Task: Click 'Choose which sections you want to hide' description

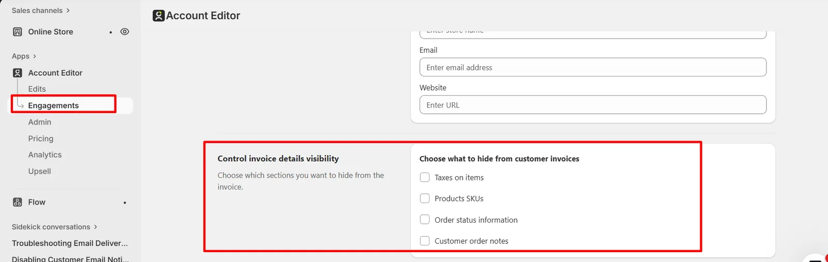Action: click(x=301, y=181)
